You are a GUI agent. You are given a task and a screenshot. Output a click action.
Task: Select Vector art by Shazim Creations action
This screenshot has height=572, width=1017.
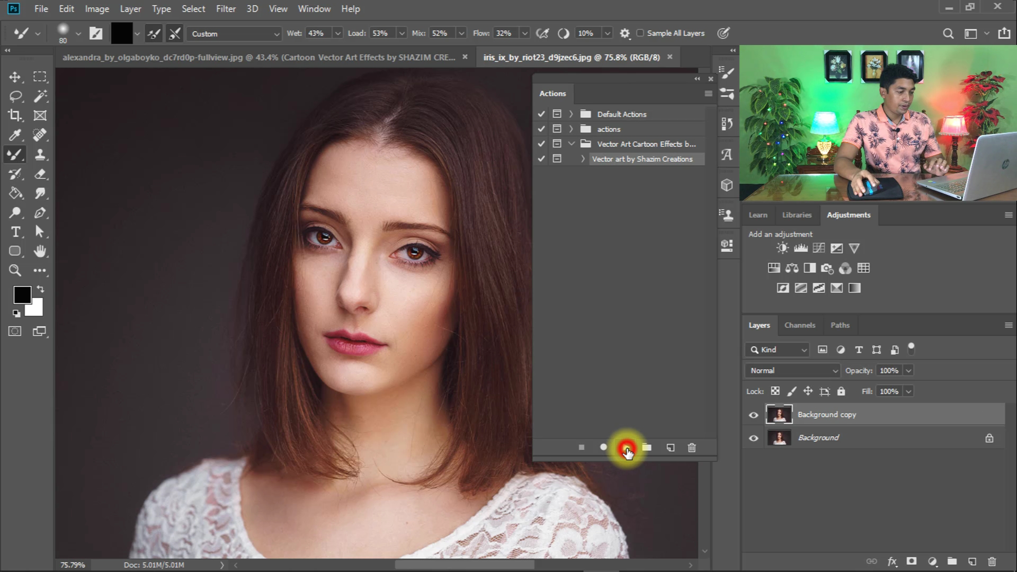642,159
